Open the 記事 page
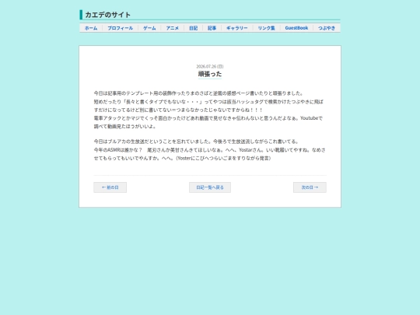Image resolution: width=420 pixels, height=315 pixels. tap(212, 28)
